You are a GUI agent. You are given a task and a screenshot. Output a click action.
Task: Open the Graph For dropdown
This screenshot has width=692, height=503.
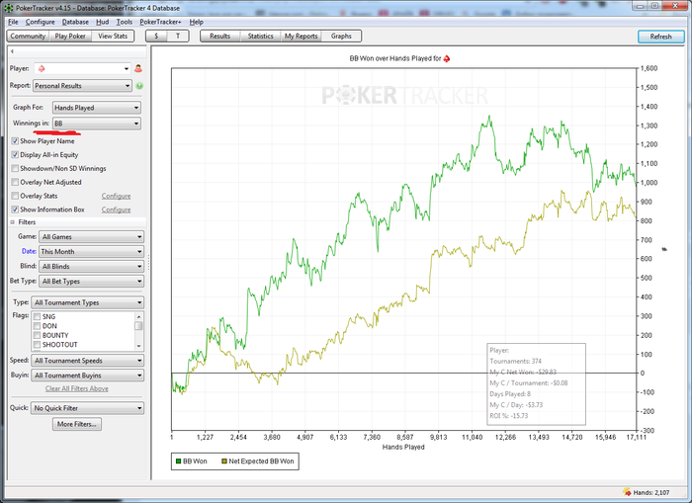pyautogui.click(x=97, y=106)
